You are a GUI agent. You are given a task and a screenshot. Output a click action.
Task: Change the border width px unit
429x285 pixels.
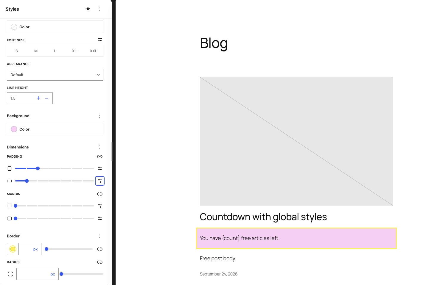click(x=35, y=249)
